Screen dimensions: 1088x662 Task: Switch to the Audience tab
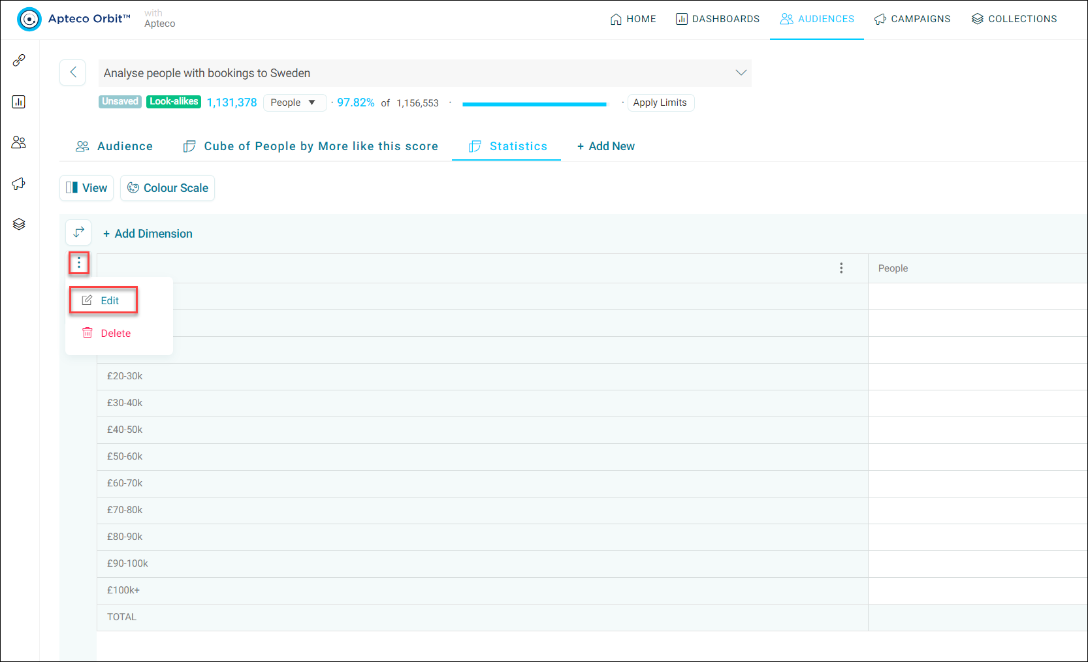point(114,146)
